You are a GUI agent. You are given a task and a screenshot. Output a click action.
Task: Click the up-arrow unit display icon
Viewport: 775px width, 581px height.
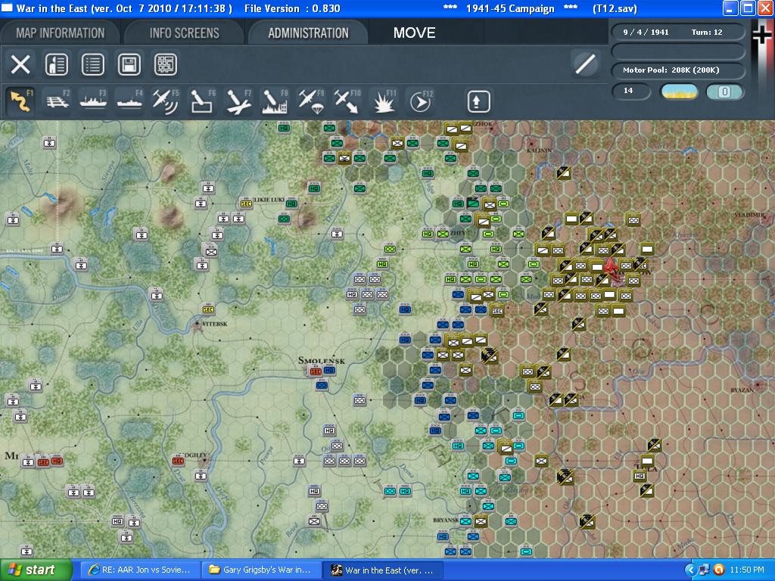[x=478, y=101]
